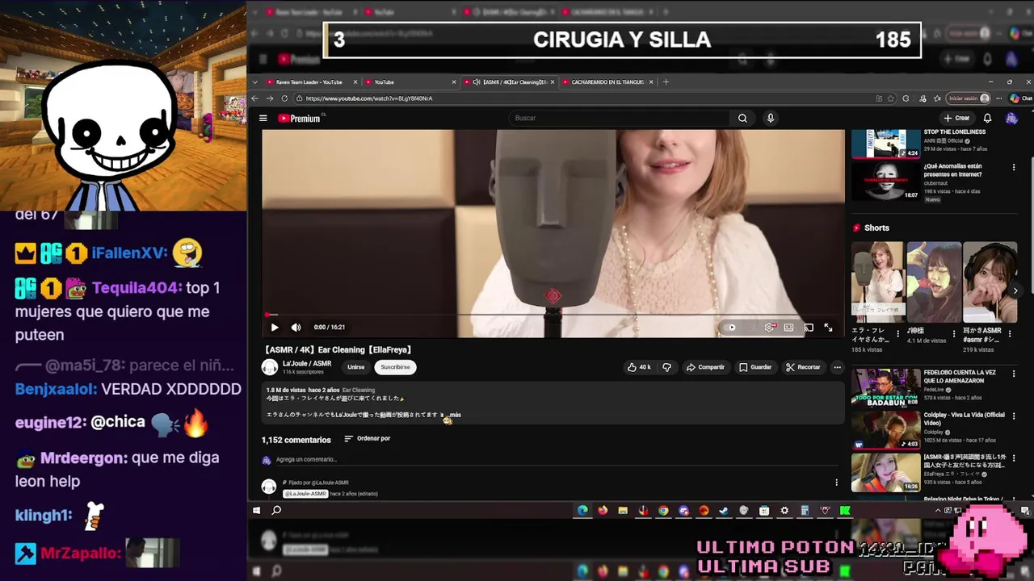Click the Iniciar sesión browser button
The width and height of the screenshot is (1034, 581).
click(969, 98)
